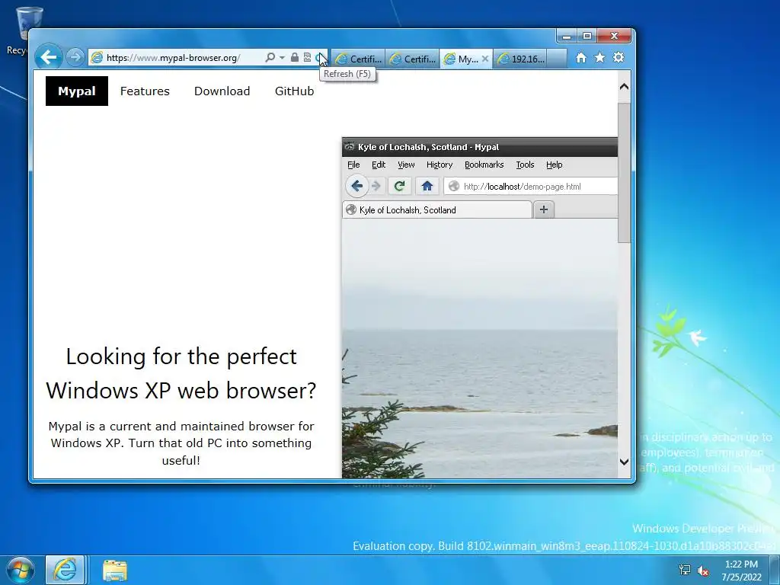
Task: Click the Internet Explorer taskbar icon
Action: [x=66, y=570]
